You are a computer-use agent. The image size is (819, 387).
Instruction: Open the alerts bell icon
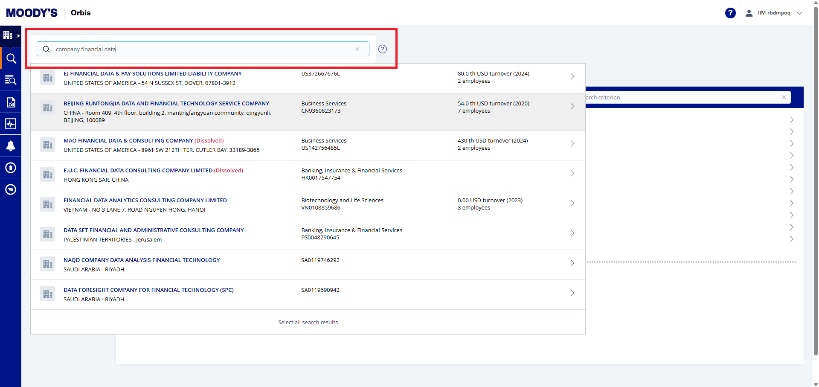click(11, 146)
